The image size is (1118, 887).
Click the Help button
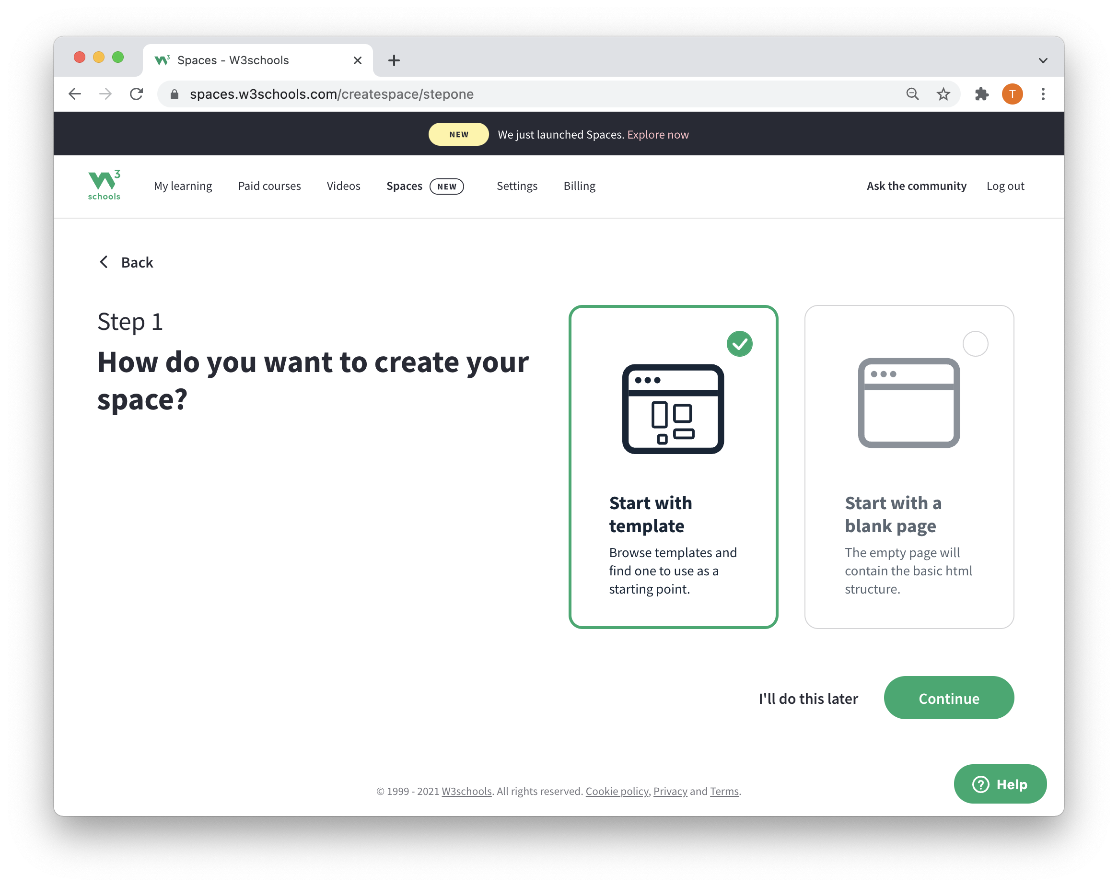click(999, 783)
